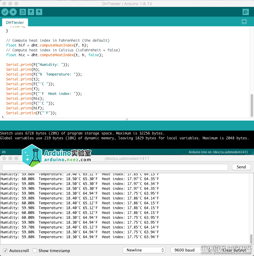Click the line 'Serial.print(F("Humidity: "));'
The image size is (254, 256).
tap(37, 64)
